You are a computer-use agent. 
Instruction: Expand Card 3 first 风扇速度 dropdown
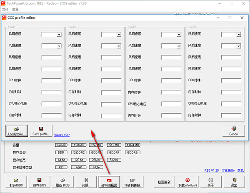pyautogui.click(x=239, y=35)
